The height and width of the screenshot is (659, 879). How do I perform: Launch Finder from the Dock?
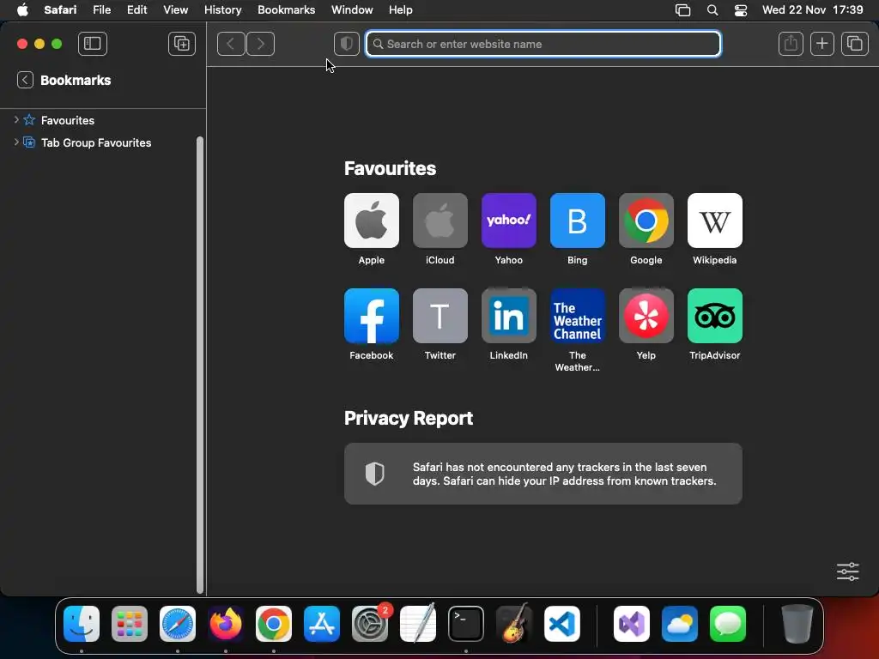pos(82,624)
